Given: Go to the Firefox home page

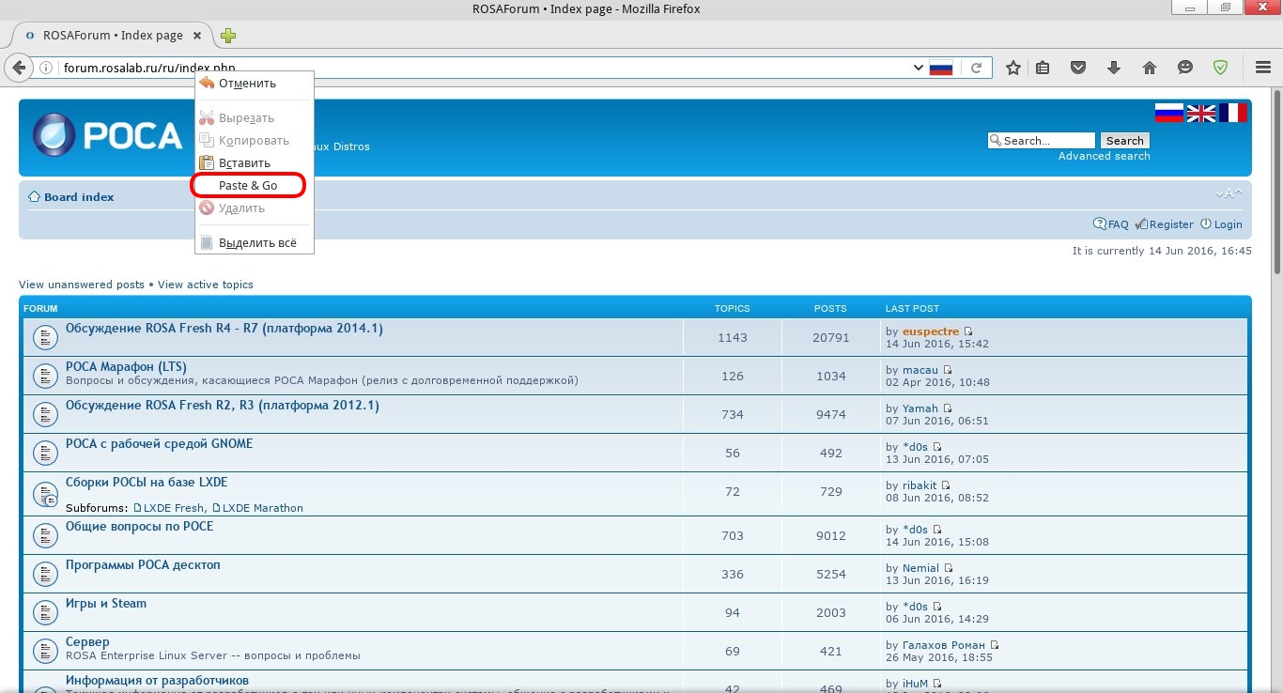Looking at the screenshot, I should point(1149,68).
